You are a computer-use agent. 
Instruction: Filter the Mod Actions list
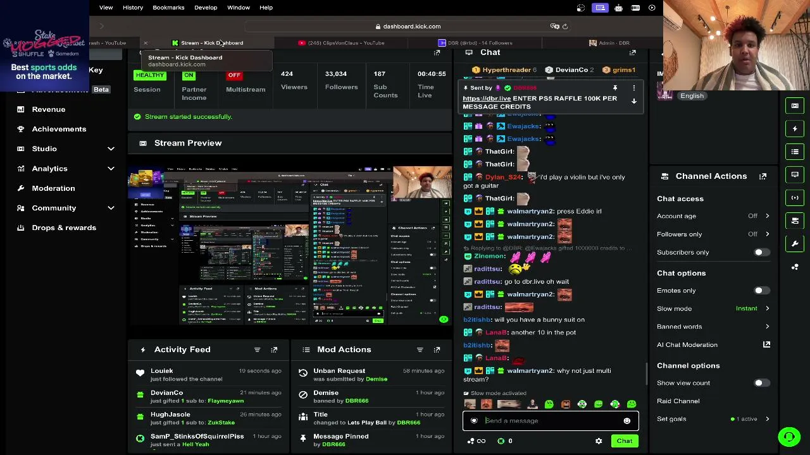[420, 349]
